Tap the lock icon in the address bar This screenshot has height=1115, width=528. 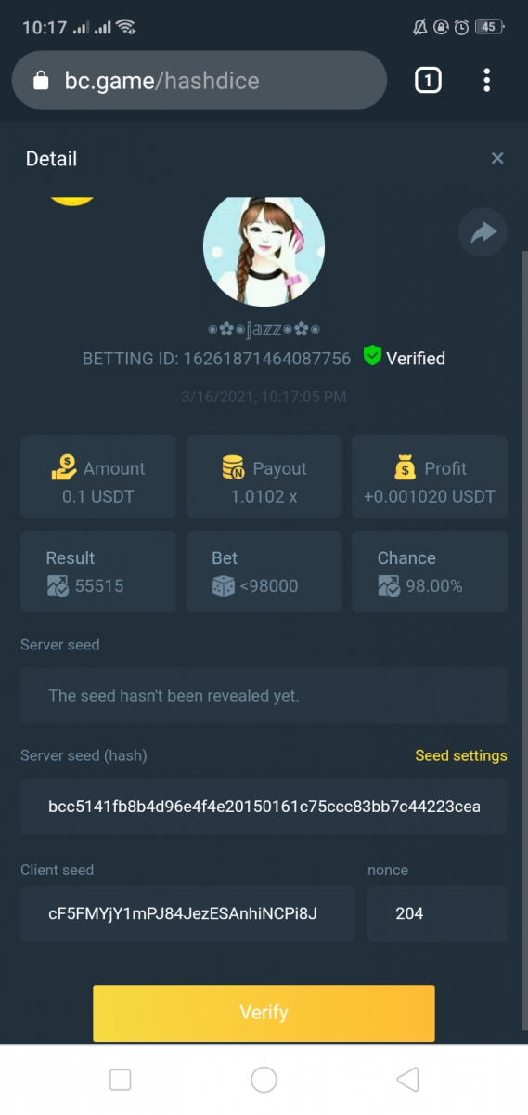pos(40,81)
